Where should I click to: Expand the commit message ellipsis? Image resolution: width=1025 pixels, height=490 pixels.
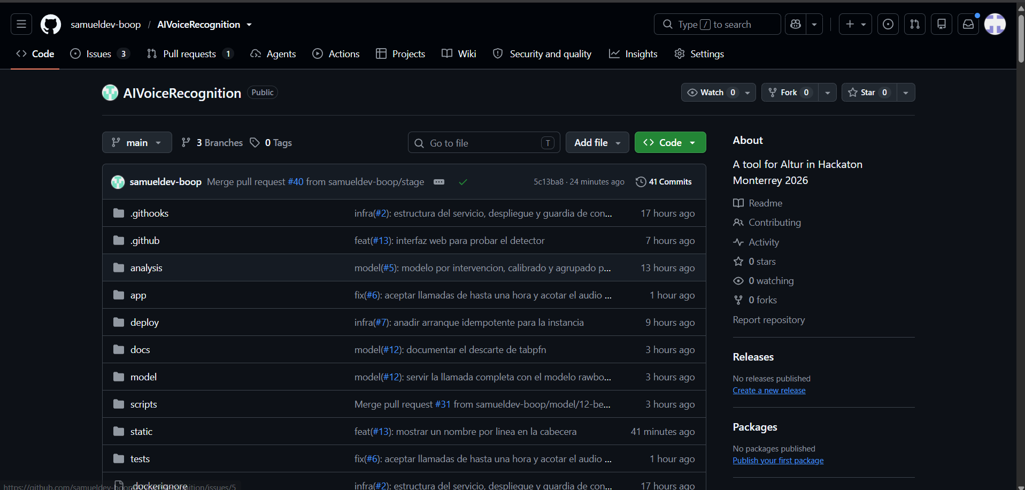pos(439,182)
